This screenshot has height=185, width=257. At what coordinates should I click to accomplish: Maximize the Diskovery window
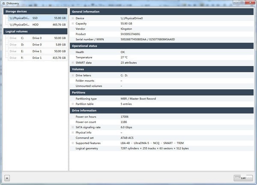[242, 3]
